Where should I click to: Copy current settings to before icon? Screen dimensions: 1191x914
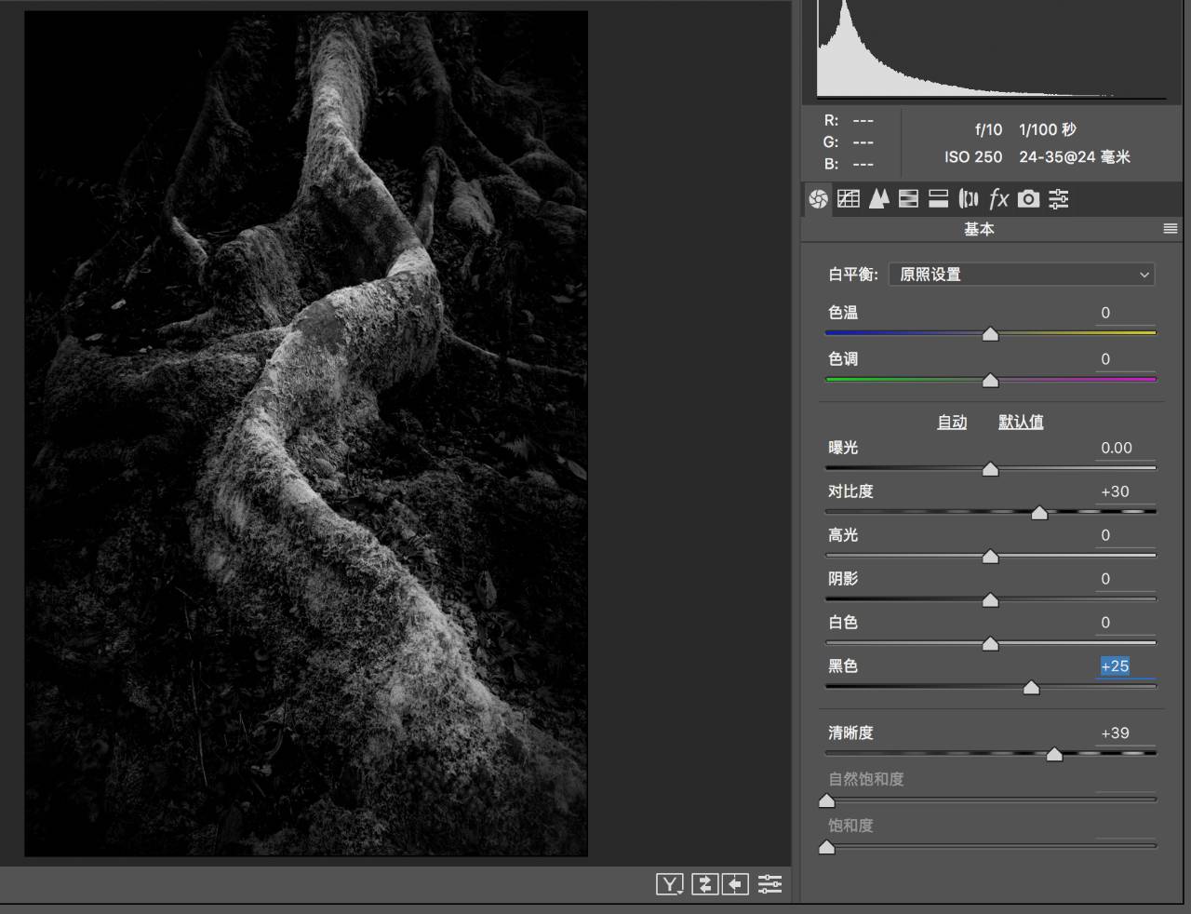point(735,884)
